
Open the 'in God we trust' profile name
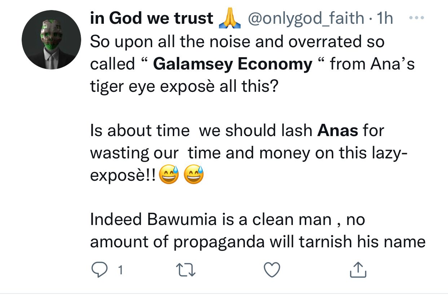coord(152,19)
